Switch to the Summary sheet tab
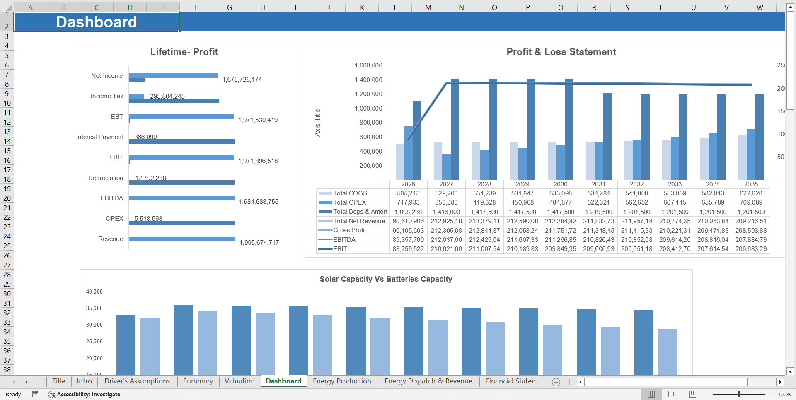Screen dimensions: 796x400 click(x=198, y=381)
